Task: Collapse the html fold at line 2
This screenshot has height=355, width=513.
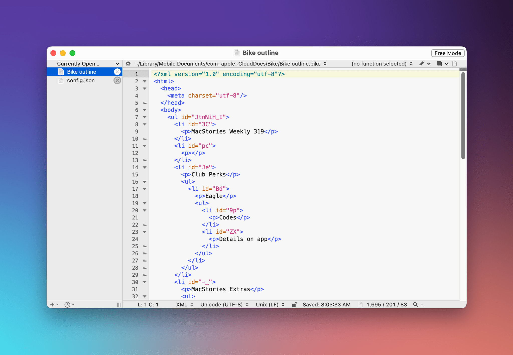Action: click(x=145, y=81)
